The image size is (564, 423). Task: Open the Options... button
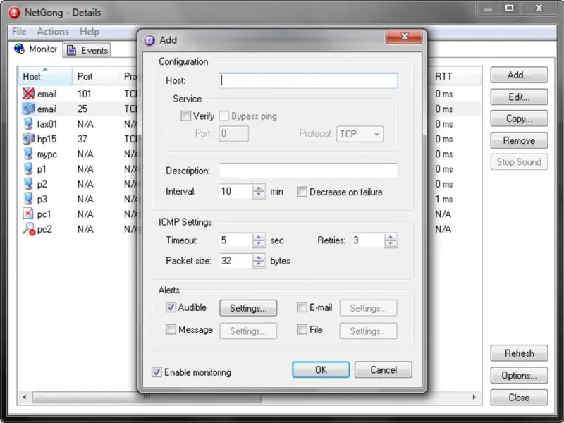519,375
